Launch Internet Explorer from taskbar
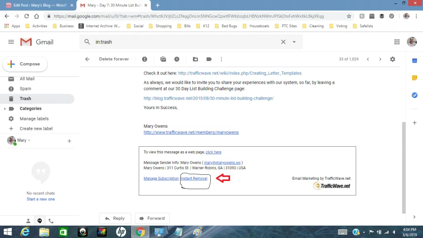423x238 pixels. coord(25,232)
